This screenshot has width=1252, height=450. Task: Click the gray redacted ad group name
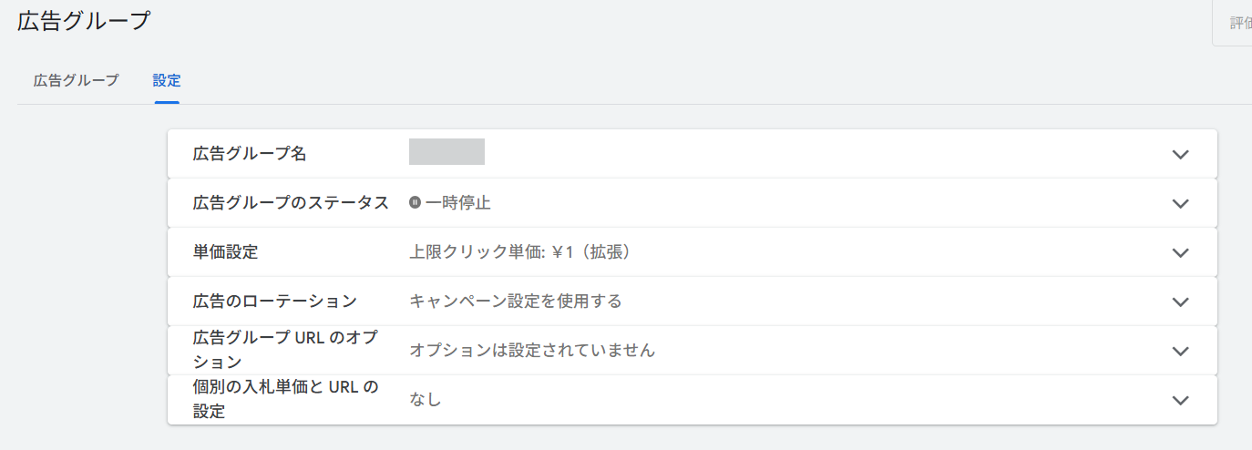click(446, 152)
